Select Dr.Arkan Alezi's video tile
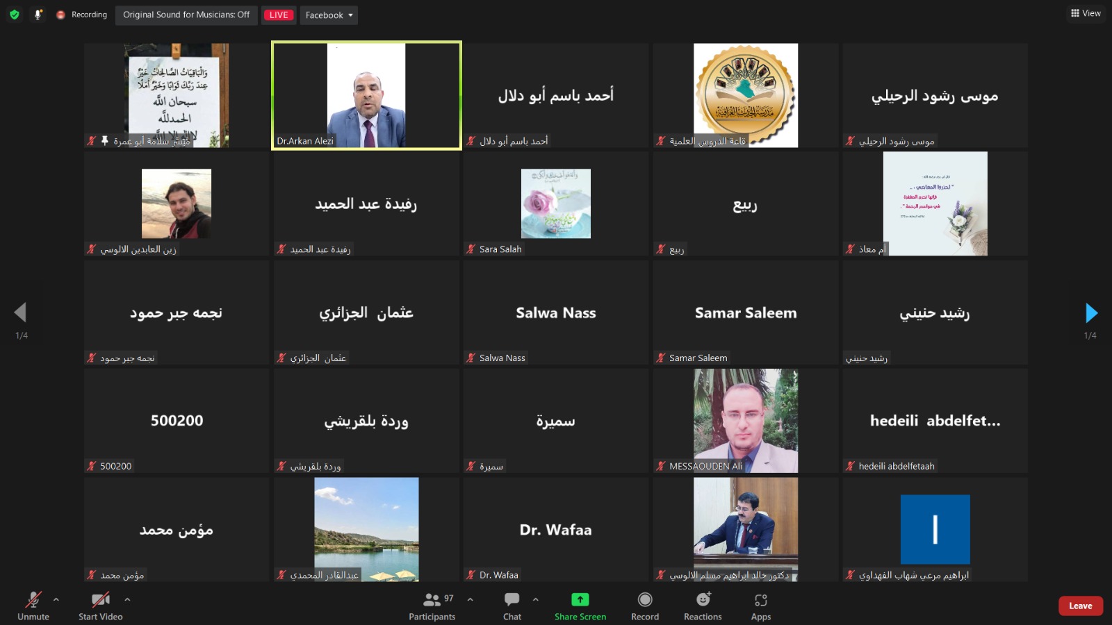This screenshot has height=625, width=1112. pyautogui.click(x=366, y=95)
